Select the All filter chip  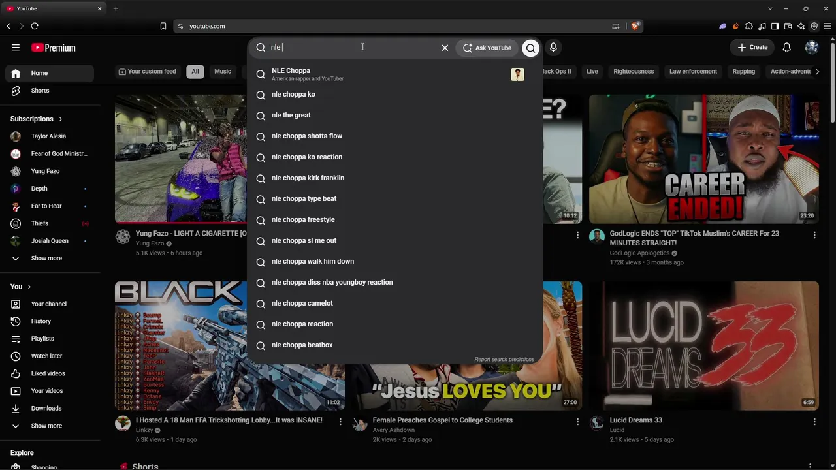pyautogui.click(x=195, y=71)
